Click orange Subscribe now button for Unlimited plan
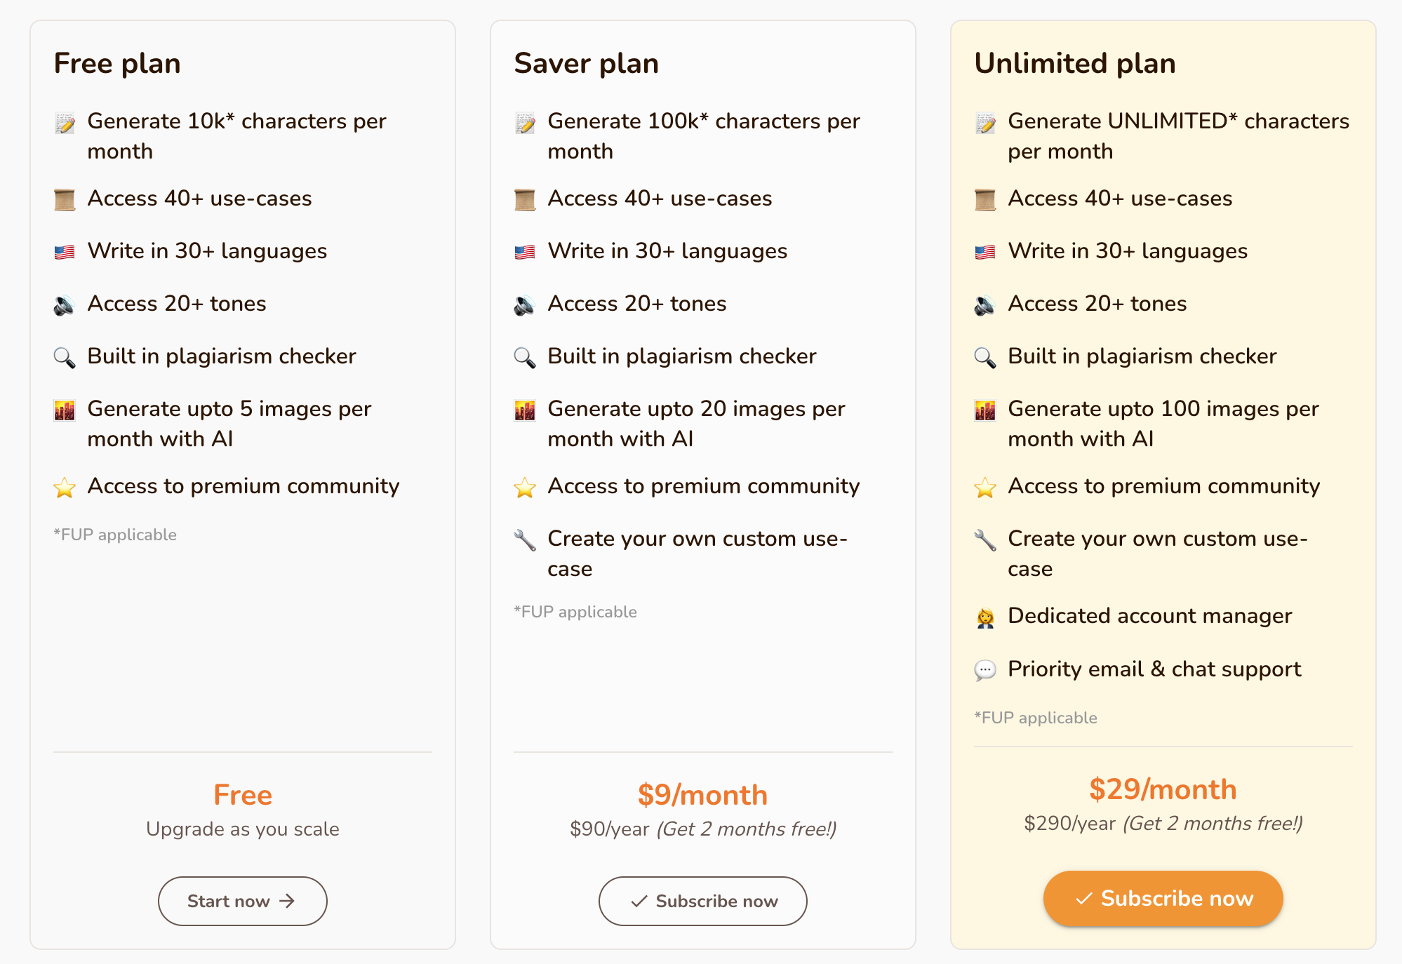 click(1163, 898)
